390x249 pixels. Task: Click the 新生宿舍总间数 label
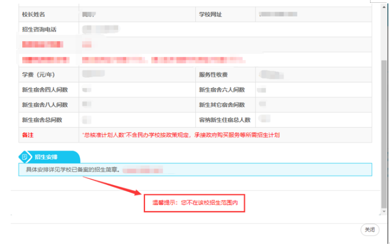pos(42,120)
